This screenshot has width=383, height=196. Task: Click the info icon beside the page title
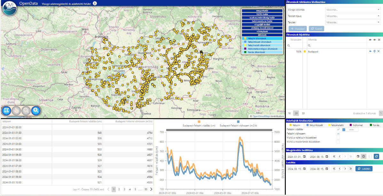pos(95,3)
